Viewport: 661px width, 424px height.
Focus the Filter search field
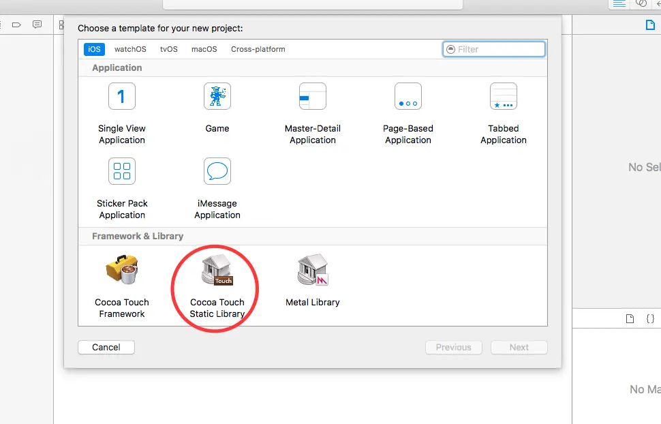pos(493,49)
